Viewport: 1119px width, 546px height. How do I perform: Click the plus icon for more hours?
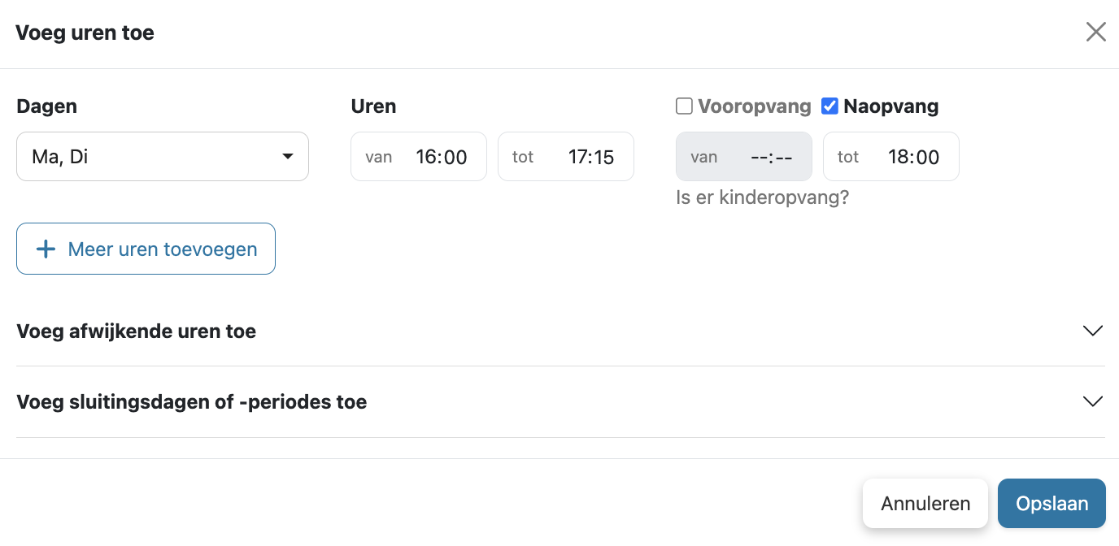46,249
